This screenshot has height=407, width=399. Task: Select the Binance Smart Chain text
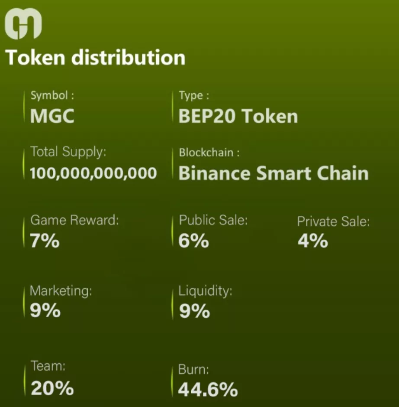pos(274,173)
